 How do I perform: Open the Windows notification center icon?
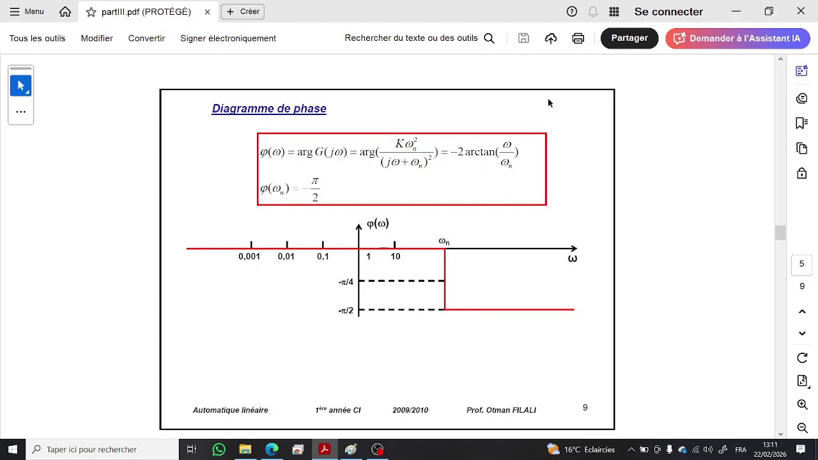point(801,449)
